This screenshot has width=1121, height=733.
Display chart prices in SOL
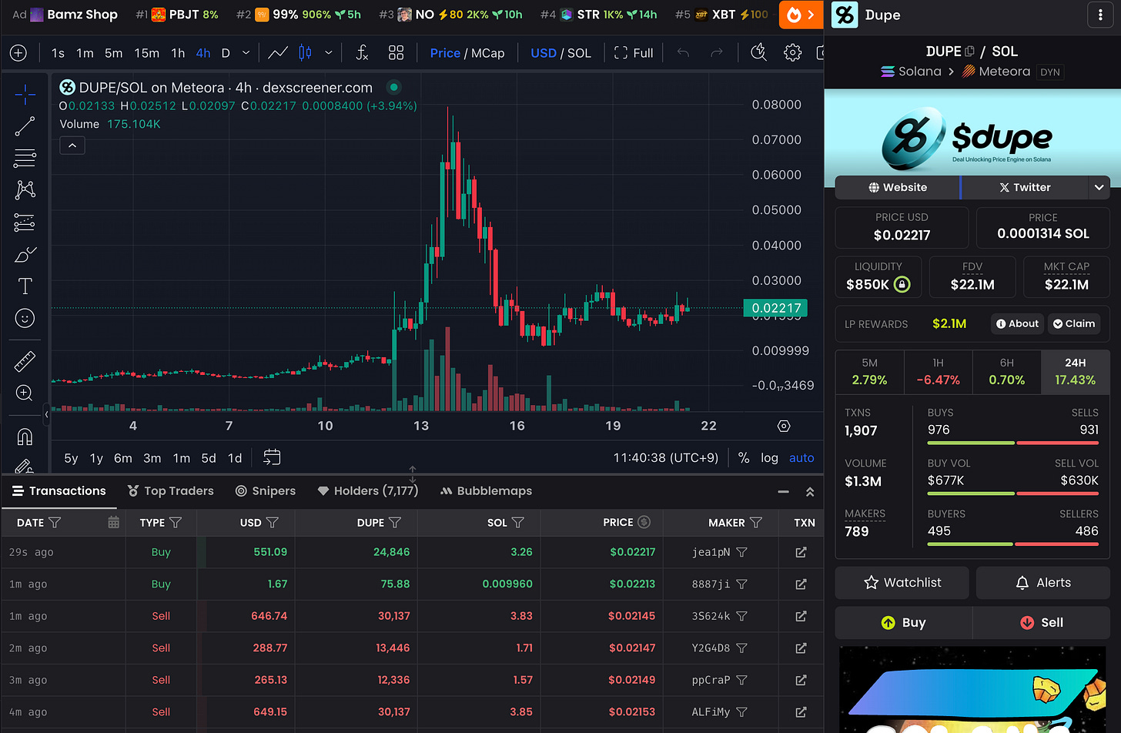coord(579,53)
